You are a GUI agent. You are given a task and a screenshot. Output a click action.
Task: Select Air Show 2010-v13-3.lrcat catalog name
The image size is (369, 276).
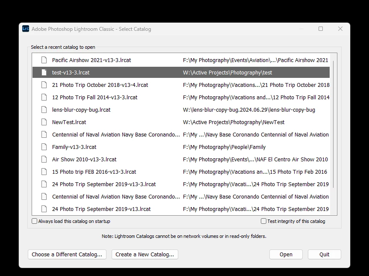(84, 160)
